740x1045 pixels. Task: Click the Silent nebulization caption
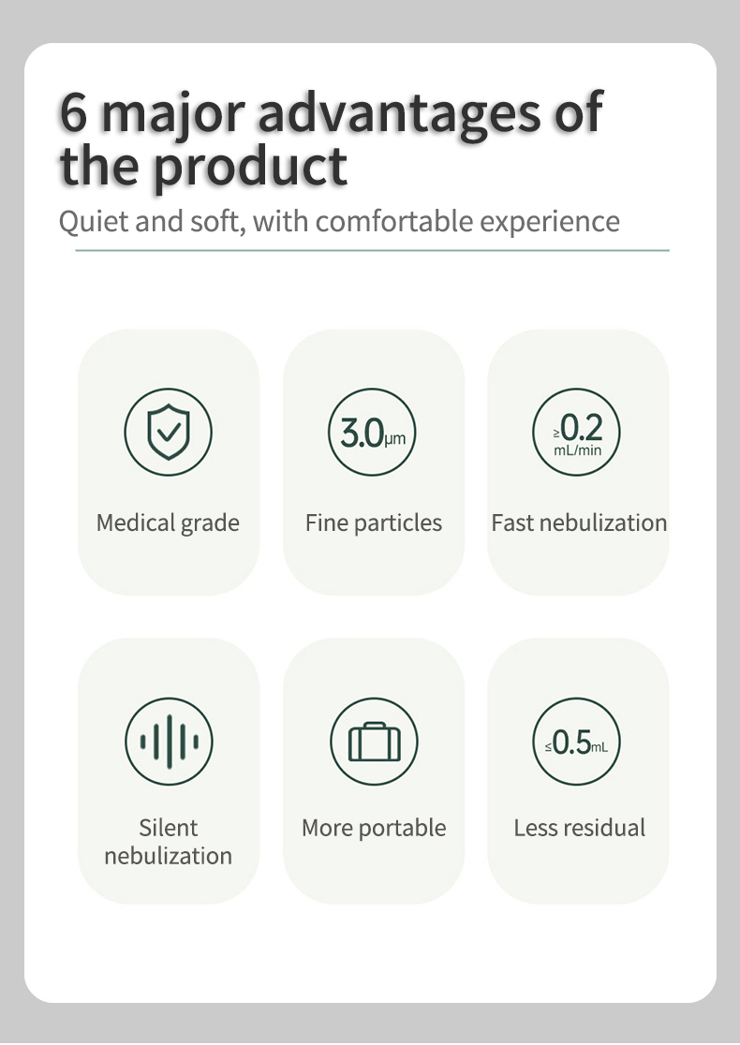pos(168,842)
